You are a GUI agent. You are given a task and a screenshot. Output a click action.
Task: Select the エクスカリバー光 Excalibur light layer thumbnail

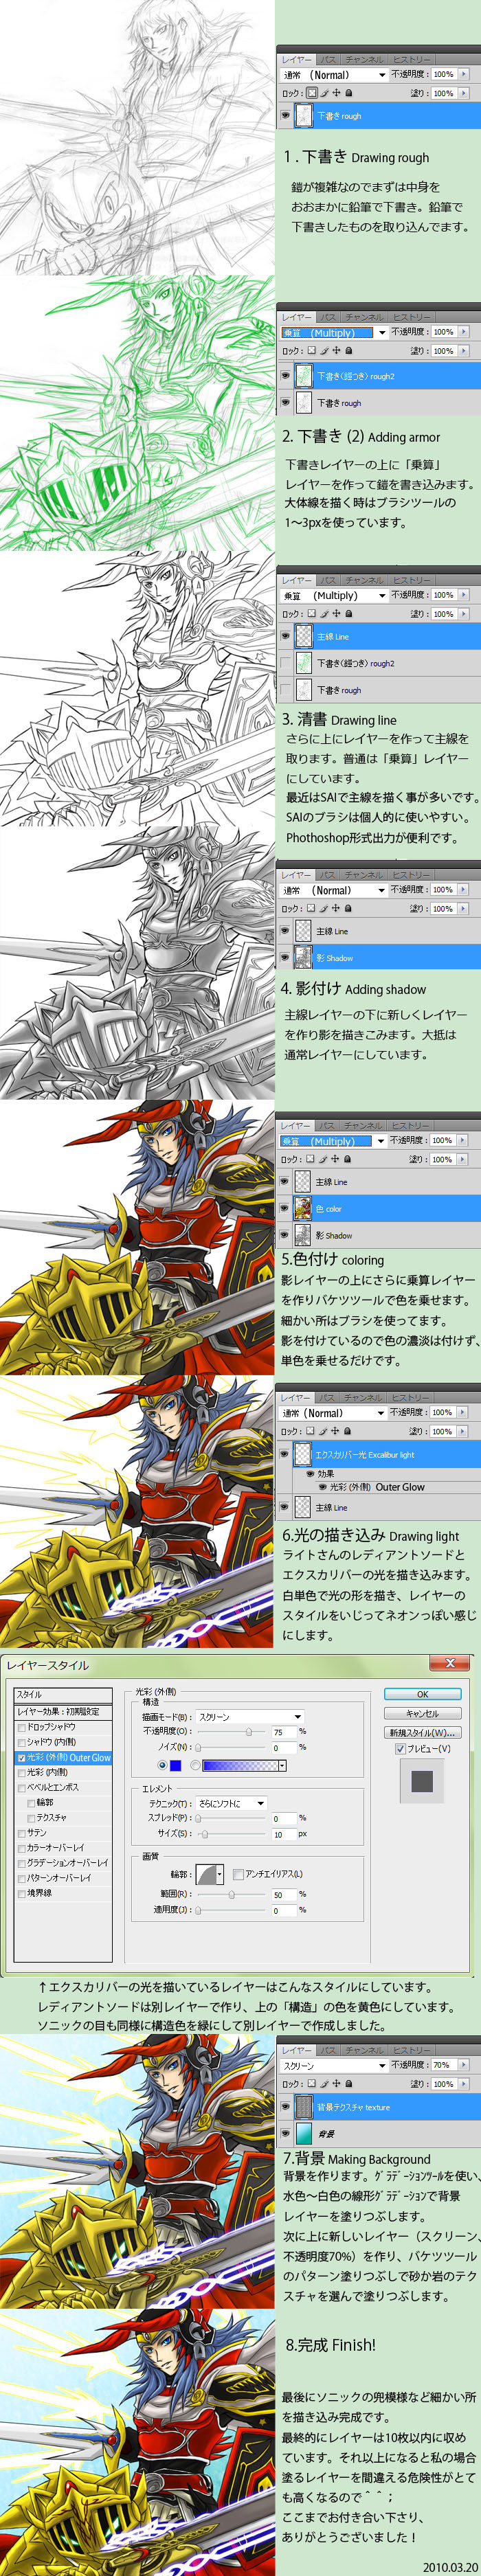[x=303, y=1454]
